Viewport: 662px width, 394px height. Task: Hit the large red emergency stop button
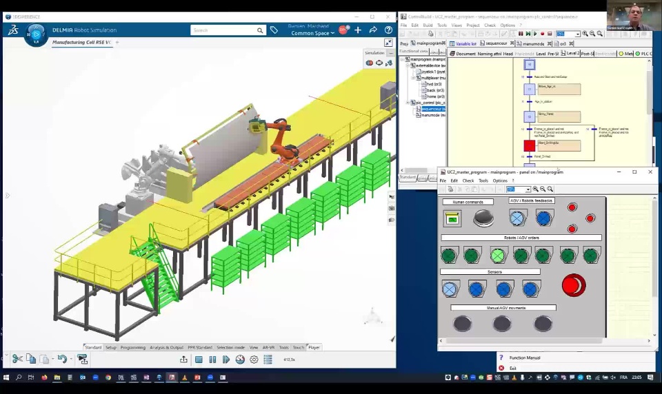click(x=573, y=285)
